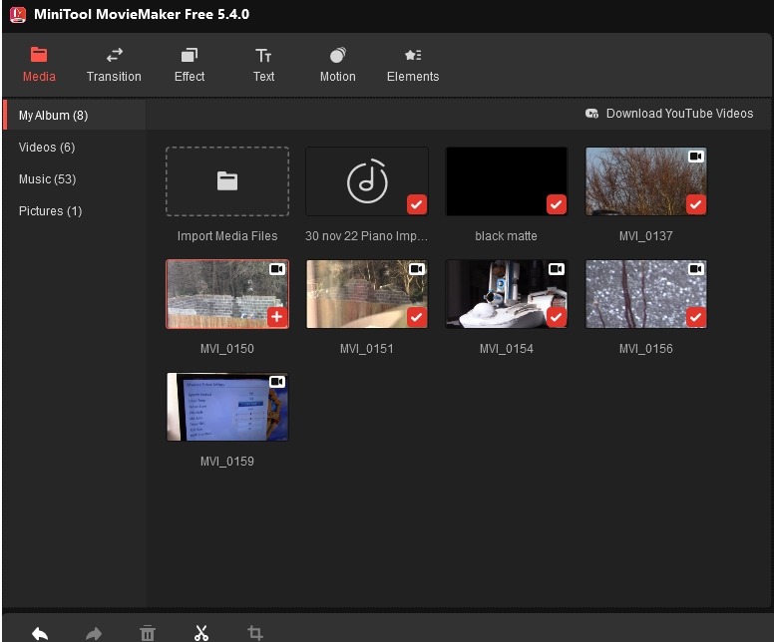Image resolution: width=774 pixels, height=642 pixels.
Task: Select Music (53) category
Action: [x=48, y=179]
